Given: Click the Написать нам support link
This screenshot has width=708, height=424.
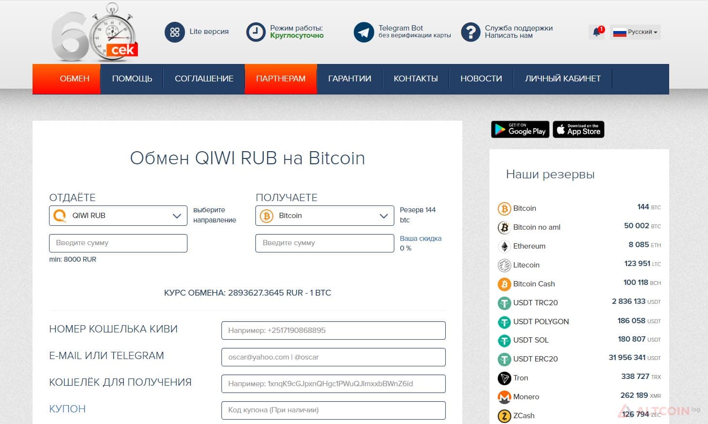Looking at the screenshot, I should click(x=508, y=35).
